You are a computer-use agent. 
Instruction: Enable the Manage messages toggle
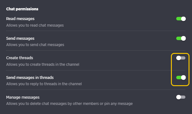[181, 97]
